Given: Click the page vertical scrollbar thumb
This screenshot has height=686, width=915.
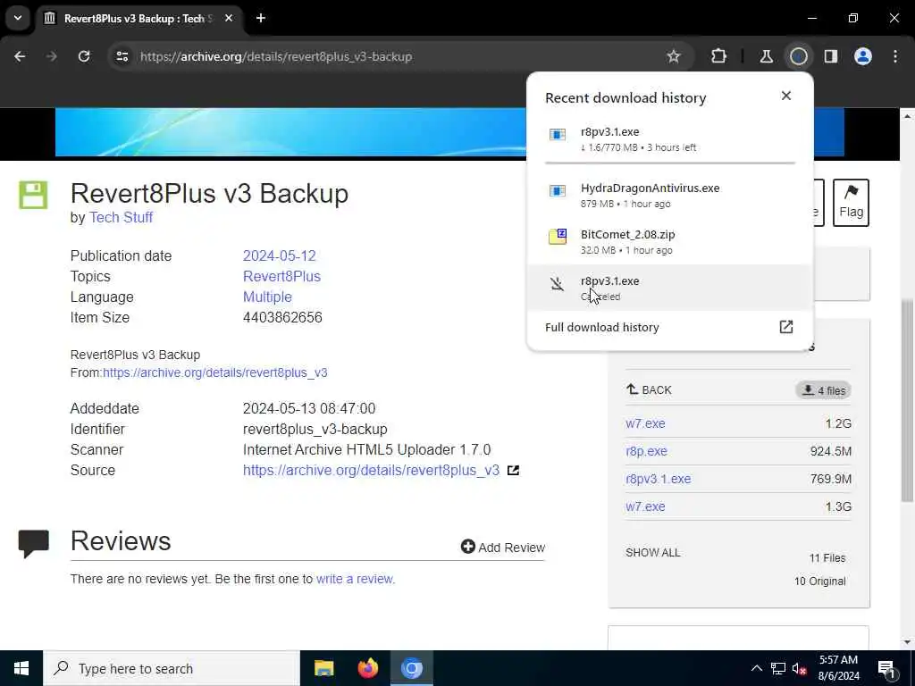Looking at the screenshot, I should (908, 400).
